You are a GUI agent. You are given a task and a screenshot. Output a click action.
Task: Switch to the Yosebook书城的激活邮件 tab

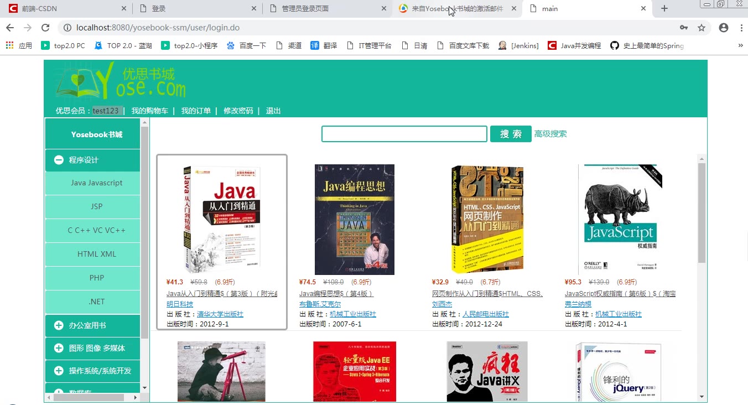pyautogui.click(x=457, y=8)
